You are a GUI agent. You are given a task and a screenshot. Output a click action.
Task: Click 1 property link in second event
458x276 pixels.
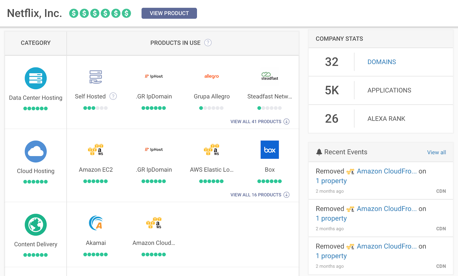(331, 219)
